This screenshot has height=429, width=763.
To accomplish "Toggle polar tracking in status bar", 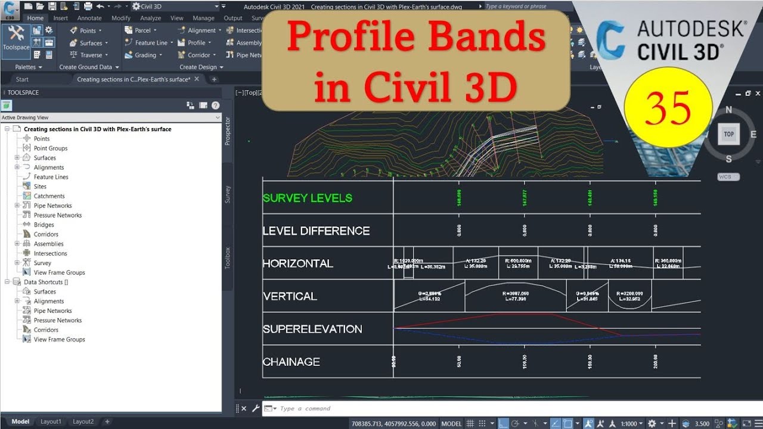I will click(x=516, y=423).
